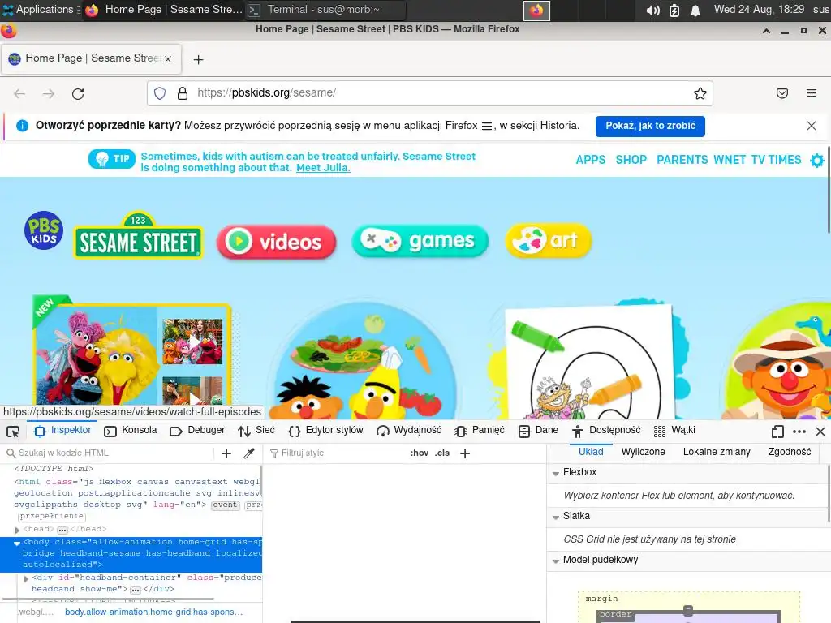Go back with the browser back arrow
The width and height of the screenshot is (831, 623).
19,94
